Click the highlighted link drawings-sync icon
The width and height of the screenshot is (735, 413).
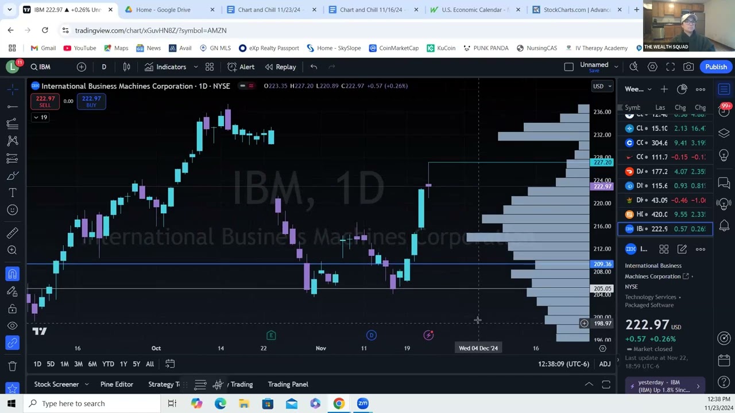pos(12,343)
